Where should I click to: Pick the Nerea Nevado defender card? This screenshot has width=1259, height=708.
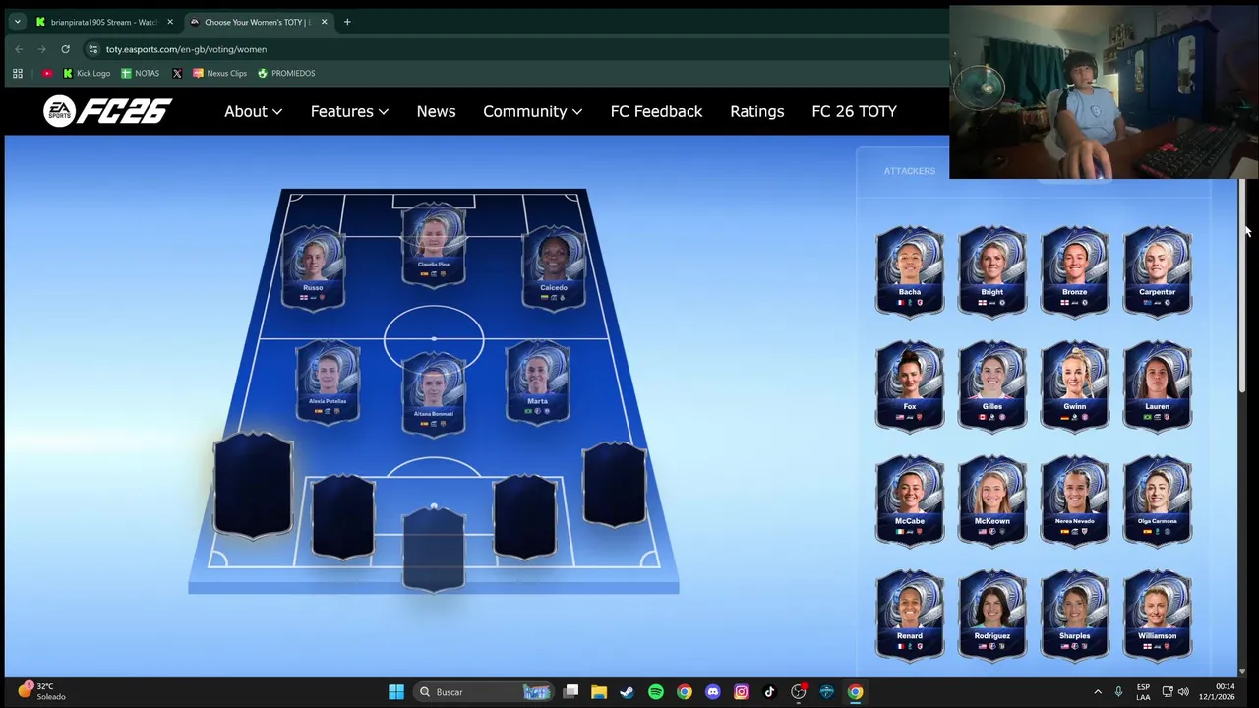(x=1075, y=500)
